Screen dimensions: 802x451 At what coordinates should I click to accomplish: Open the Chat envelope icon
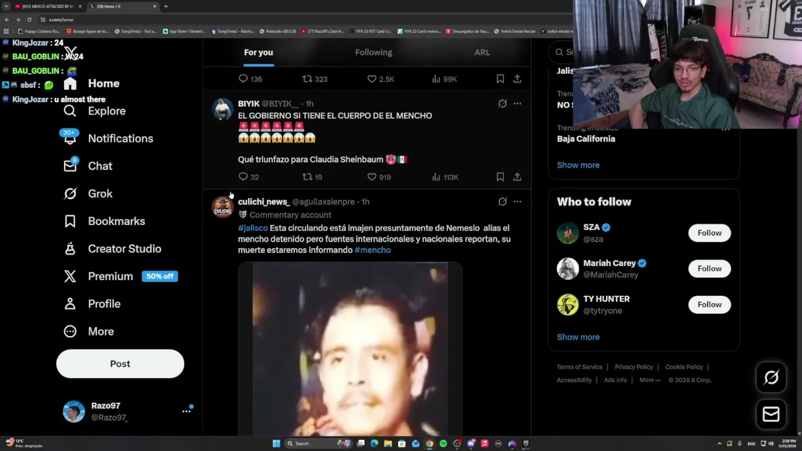70,165
